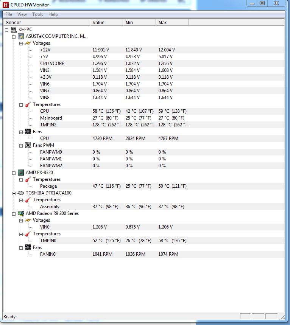Viewport: 290px width, 325px height.
Task: Click the TOSHIBA hard drive icon
Action: click(21, 193)
